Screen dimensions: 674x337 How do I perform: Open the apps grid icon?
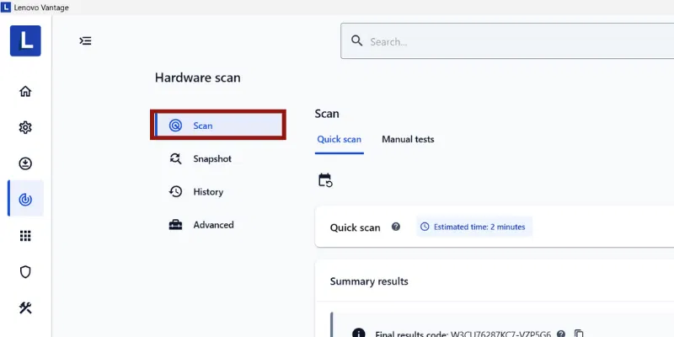pos(25,236)
